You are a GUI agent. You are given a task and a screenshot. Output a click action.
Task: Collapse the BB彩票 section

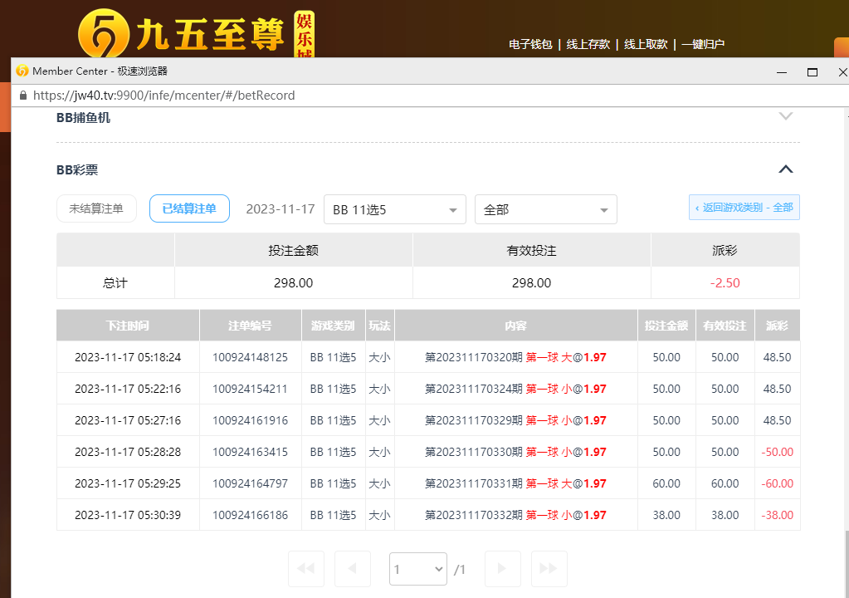(786, 169)
